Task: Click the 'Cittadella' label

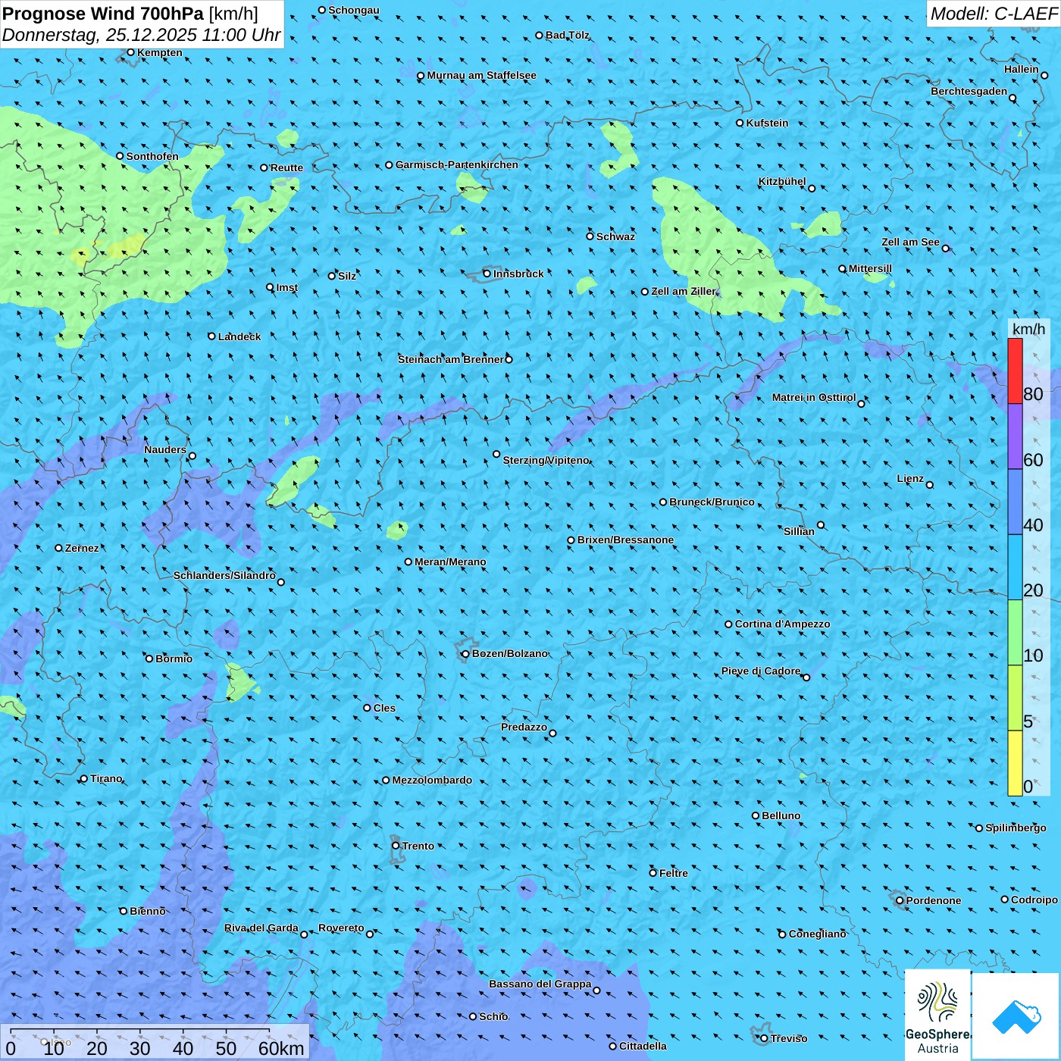Action: pos(643,1046)
